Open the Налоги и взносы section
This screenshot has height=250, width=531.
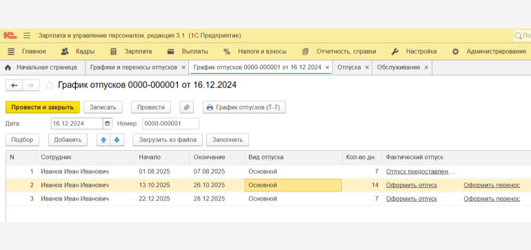tap(262, 52)
